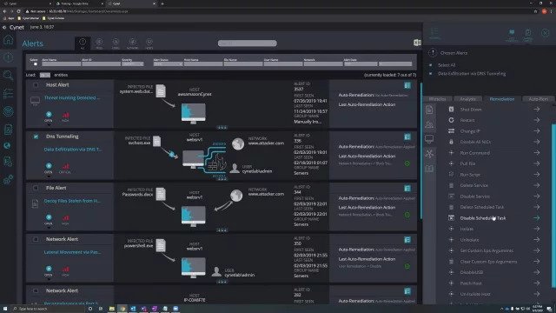Click the Restart action icon
This screenshot has height=313, width=556.
451,120
